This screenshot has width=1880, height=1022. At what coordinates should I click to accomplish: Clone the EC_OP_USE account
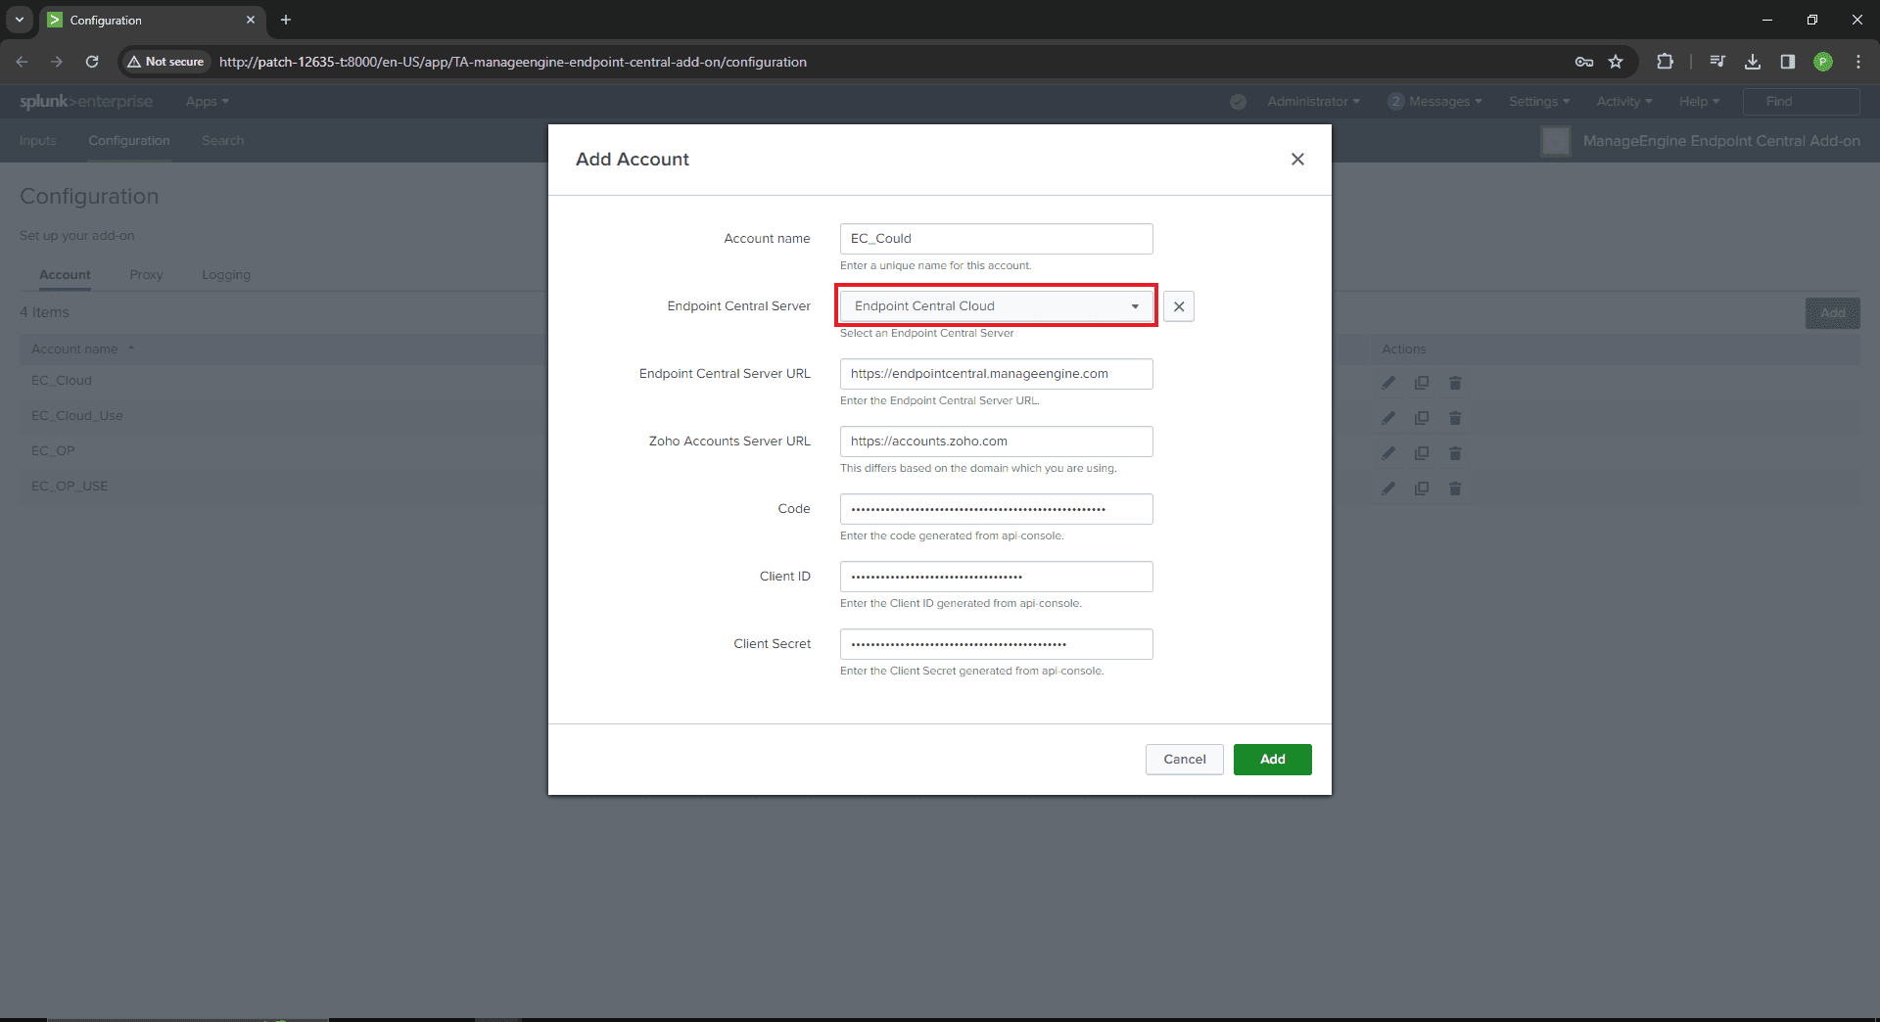(1422, 488)
